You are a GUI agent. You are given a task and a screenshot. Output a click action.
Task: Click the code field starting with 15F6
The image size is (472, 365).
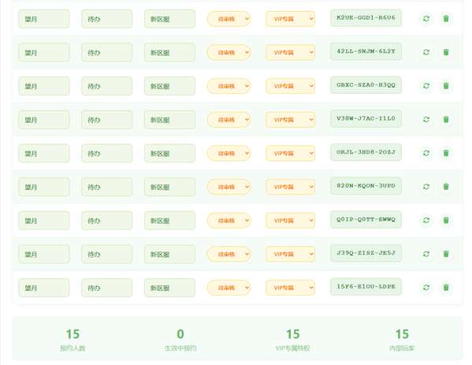(x=366, y=287)
